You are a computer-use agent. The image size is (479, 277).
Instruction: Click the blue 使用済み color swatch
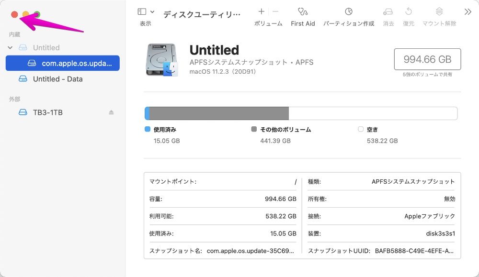[x=148, y=129]
